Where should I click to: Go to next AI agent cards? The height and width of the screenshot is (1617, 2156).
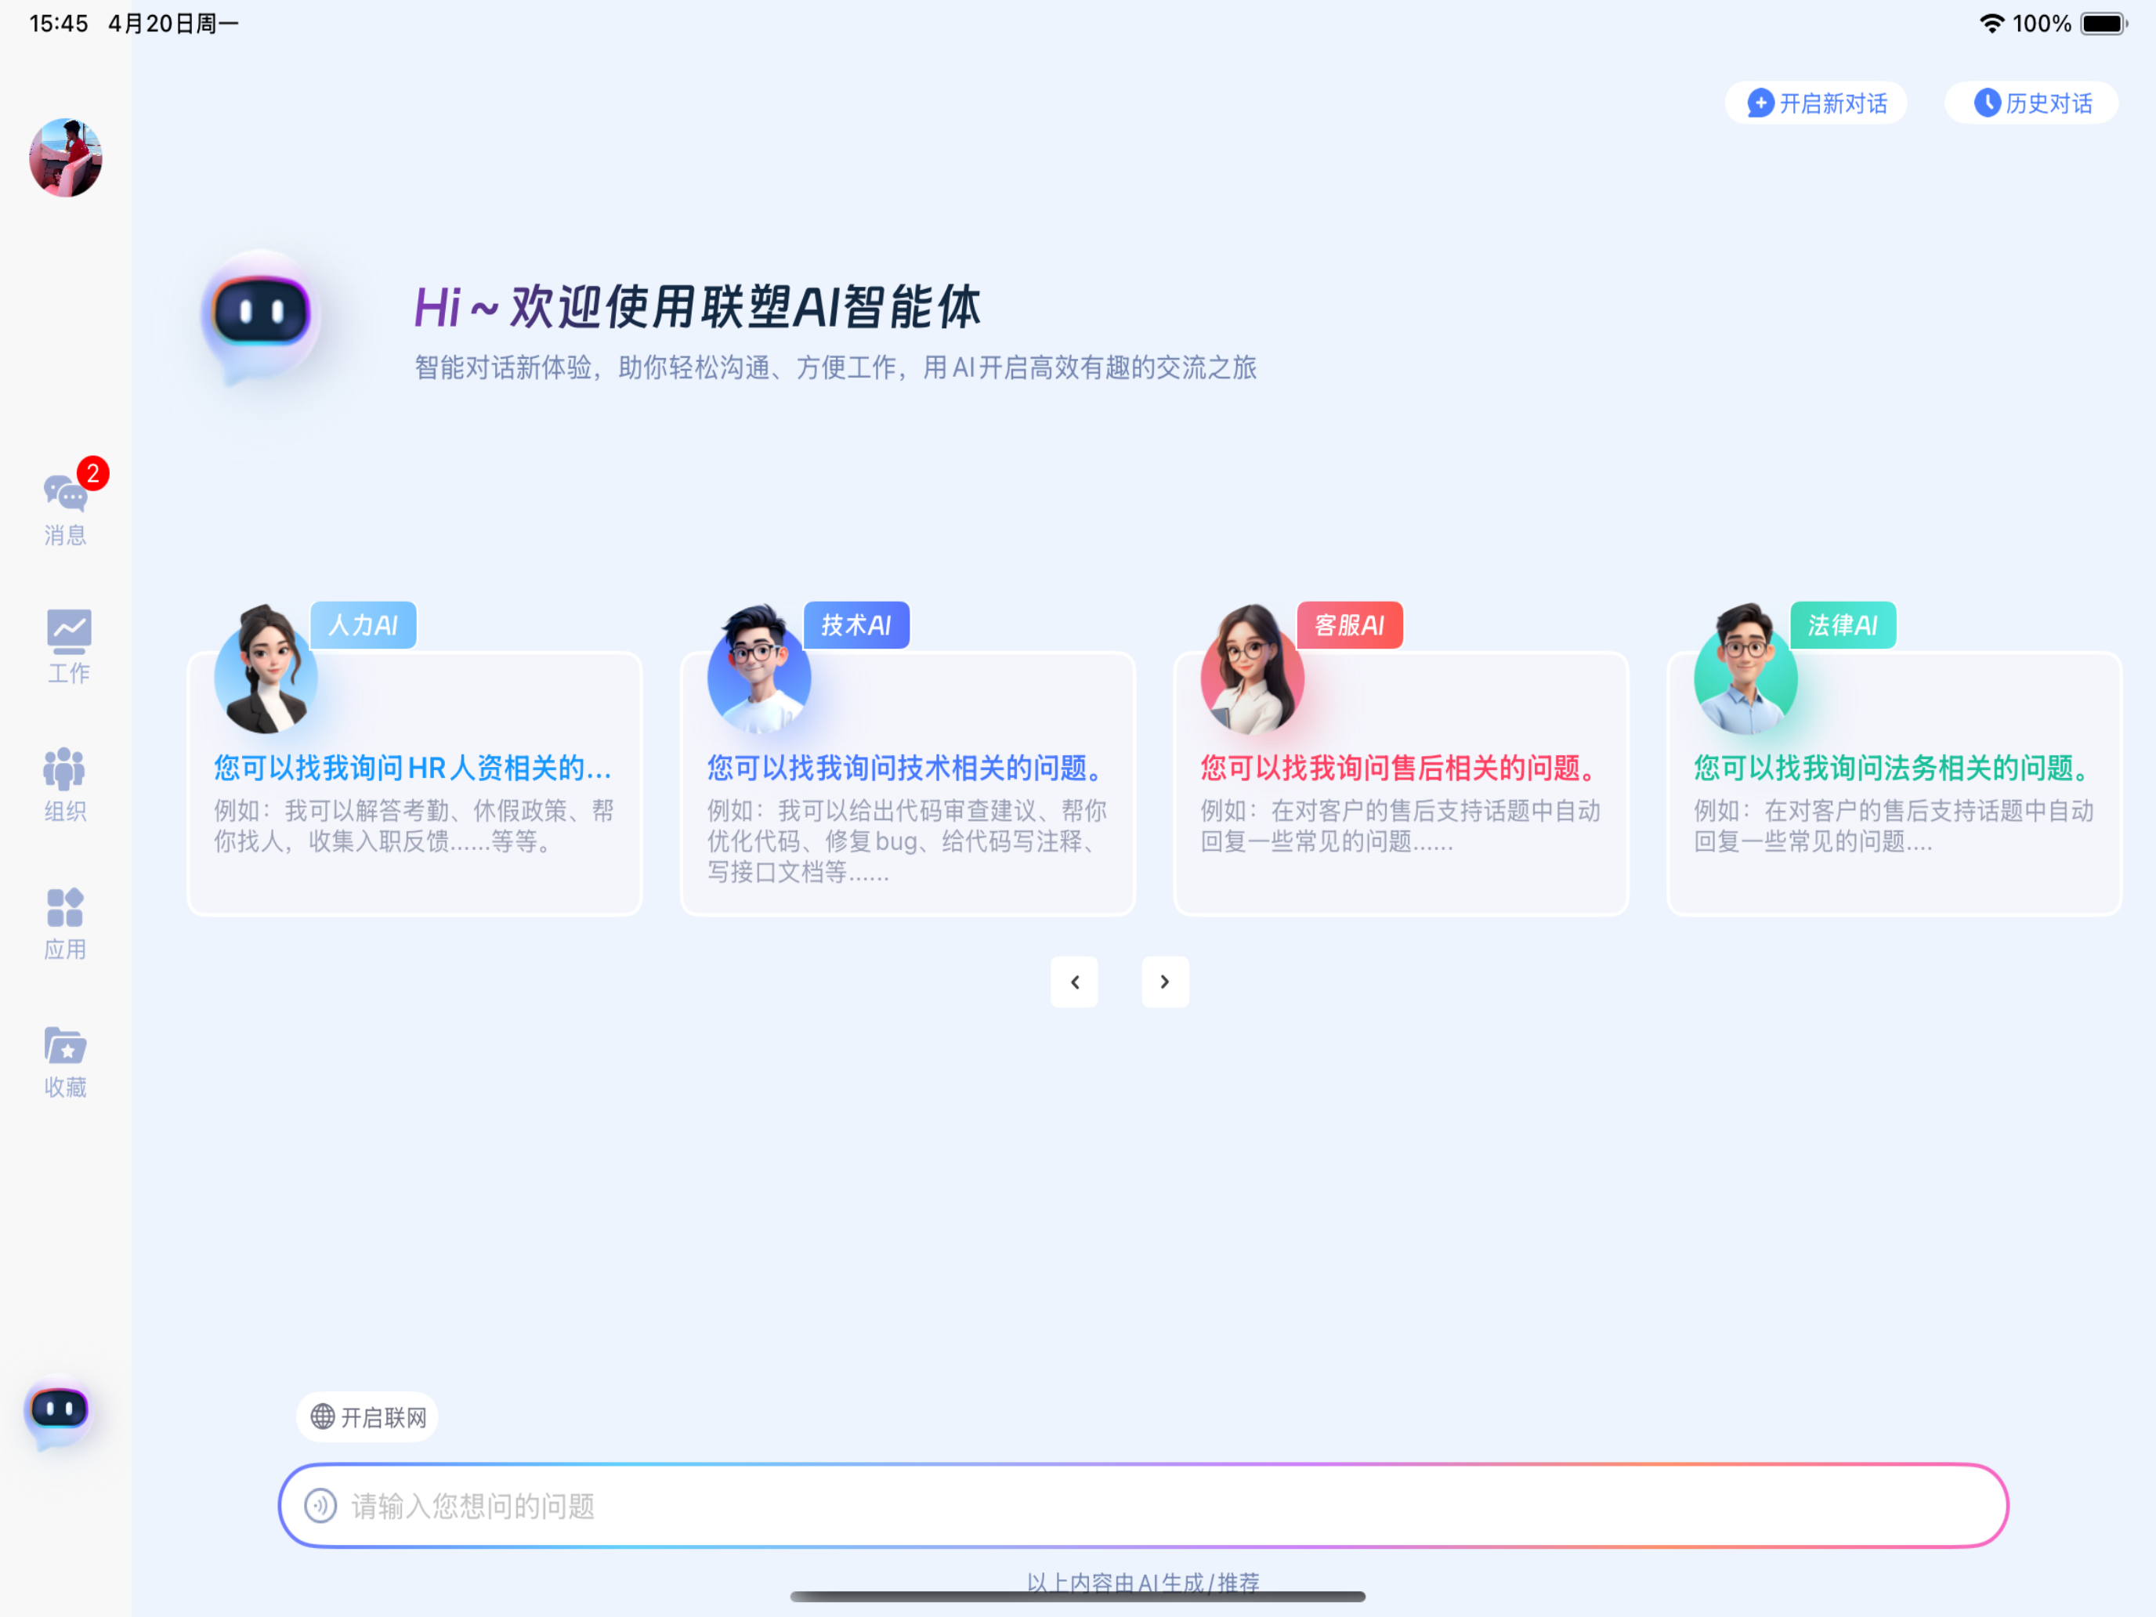click(x=1166, y=982)
